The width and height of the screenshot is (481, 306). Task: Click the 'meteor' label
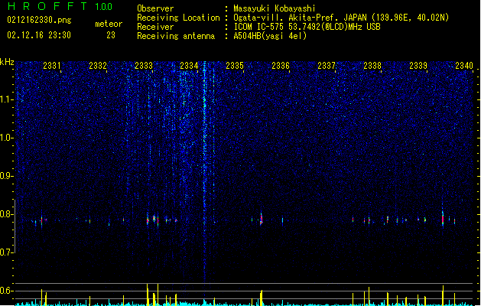point(109,24)
